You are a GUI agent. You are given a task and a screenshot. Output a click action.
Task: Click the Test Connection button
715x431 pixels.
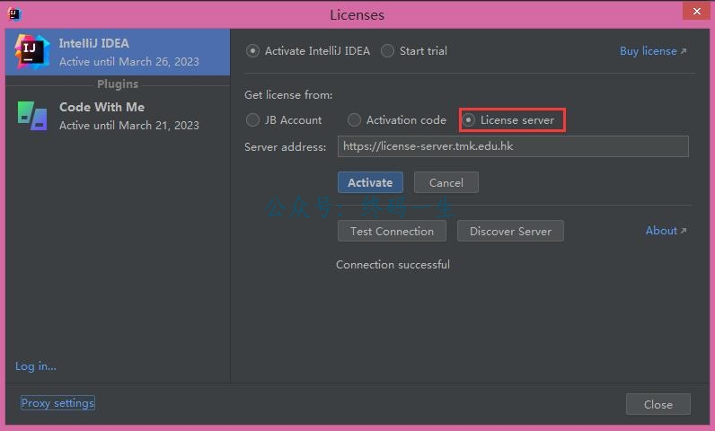click(x=392, y=231)
